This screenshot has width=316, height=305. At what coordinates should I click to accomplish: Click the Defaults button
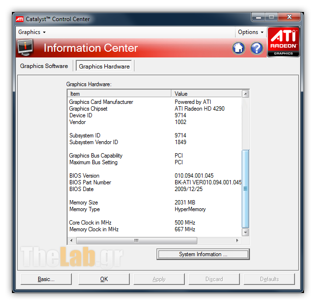[x=269, y=279]
